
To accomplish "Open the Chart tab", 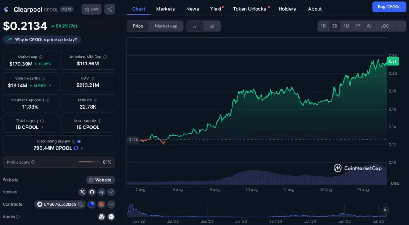I will pos(139,9).
